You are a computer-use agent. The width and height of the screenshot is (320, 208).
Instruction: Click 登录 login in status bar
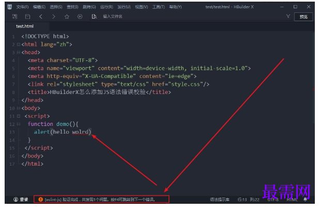point(21,199)
